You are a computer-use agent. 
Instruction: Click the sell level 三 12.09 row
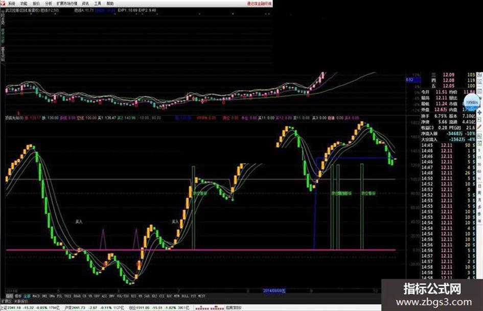(x=453, y=75)
